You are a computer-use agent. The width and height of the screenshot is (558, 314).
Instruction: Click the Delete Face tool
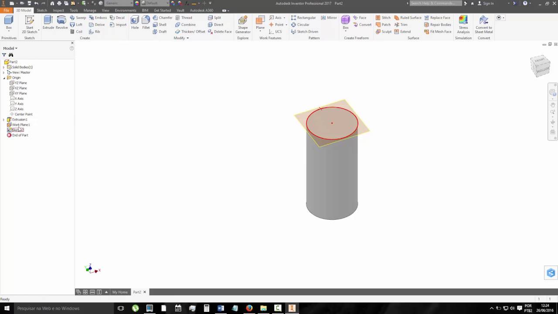point(220,32)
